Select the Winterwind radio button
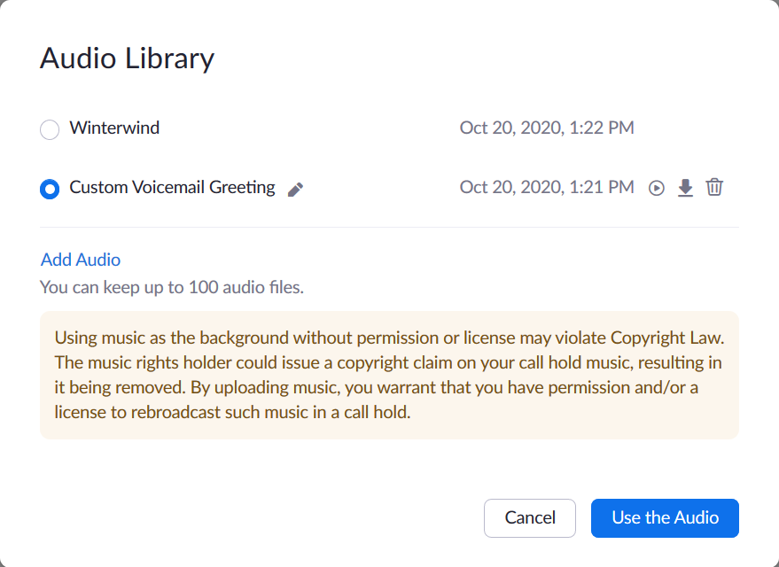Screen dimensions: 779x567 pyautogui.click(x=50, y=129)
